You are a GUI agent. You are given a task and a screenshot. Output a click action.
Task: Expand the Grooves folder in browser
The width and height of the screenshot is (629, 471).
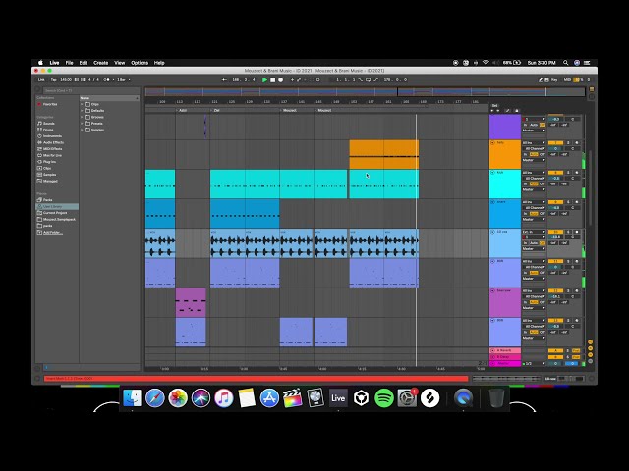[82, 117]
